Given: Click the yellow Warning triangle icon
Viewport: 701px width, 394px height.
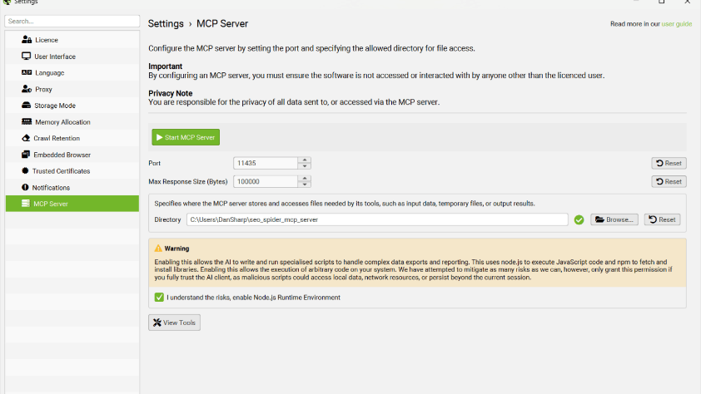Looking at the screenshot, I should [158, 248].
